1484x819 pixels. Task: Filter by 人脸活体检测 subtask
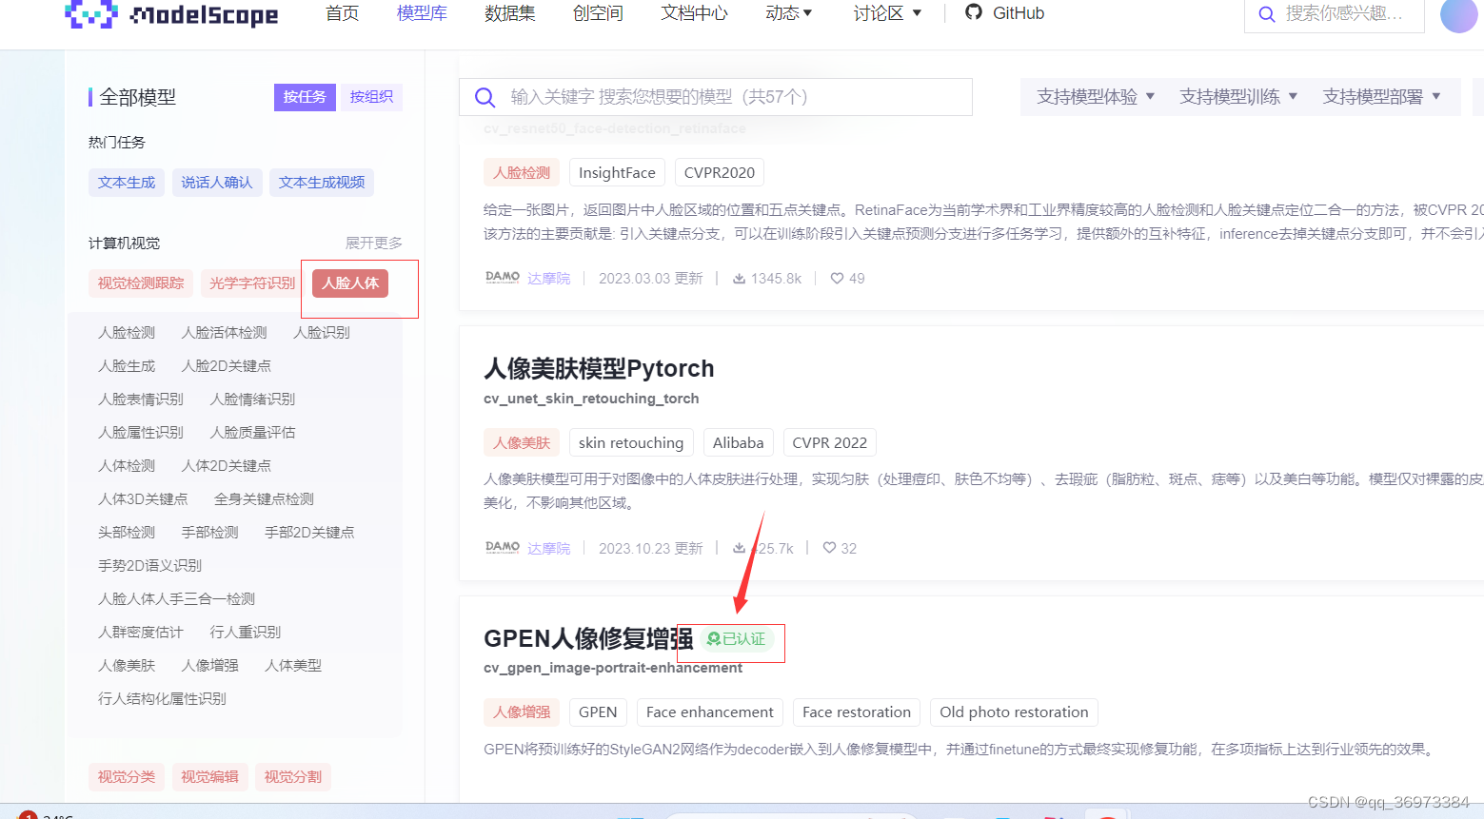tap(225, 333)
